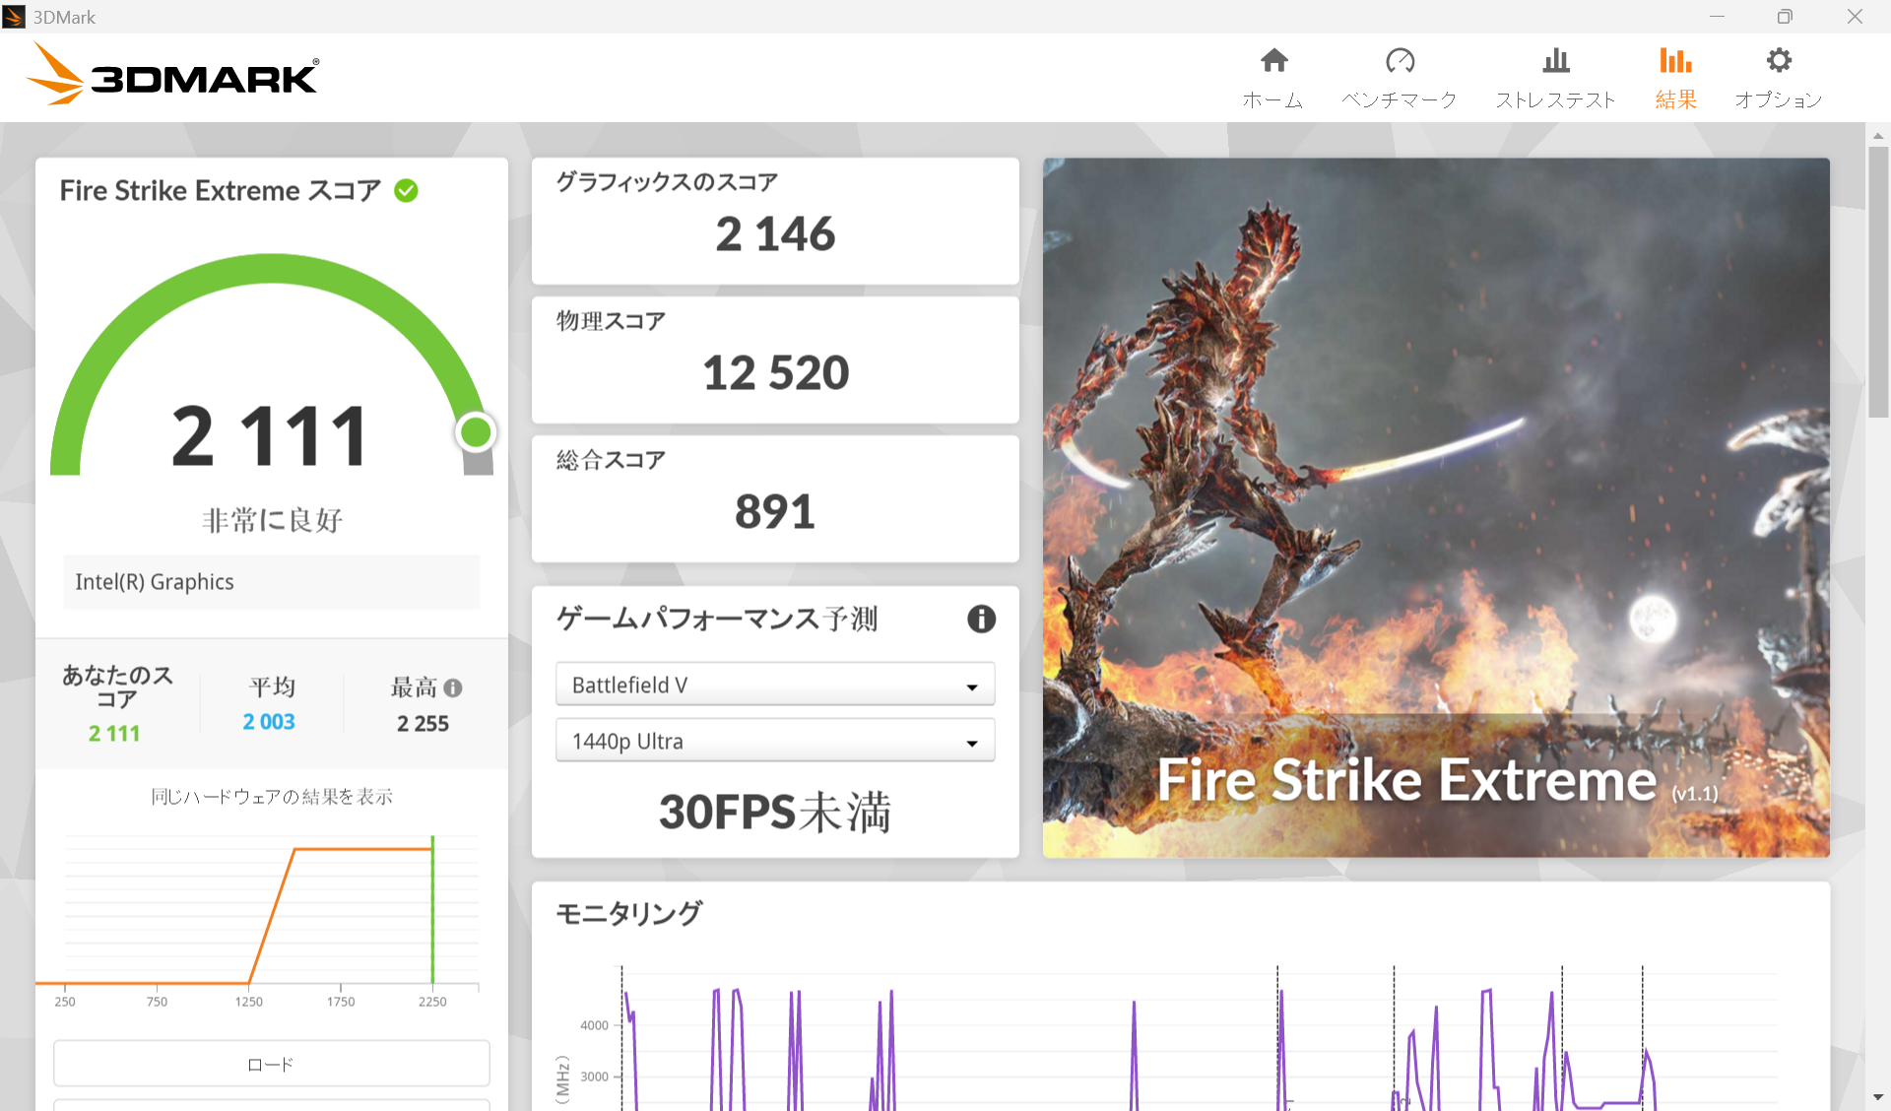This screenshot has width=1891, height=1111.
Task: Expand the Battlefield V game dropdown
Action: coord(774,685)
